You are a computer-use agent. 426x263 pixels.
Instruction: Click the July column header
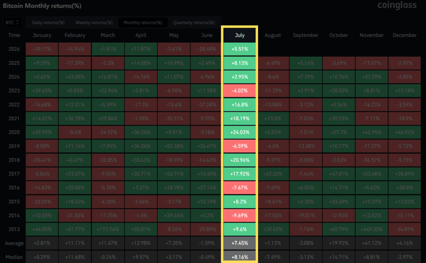(x=239, y=35)
